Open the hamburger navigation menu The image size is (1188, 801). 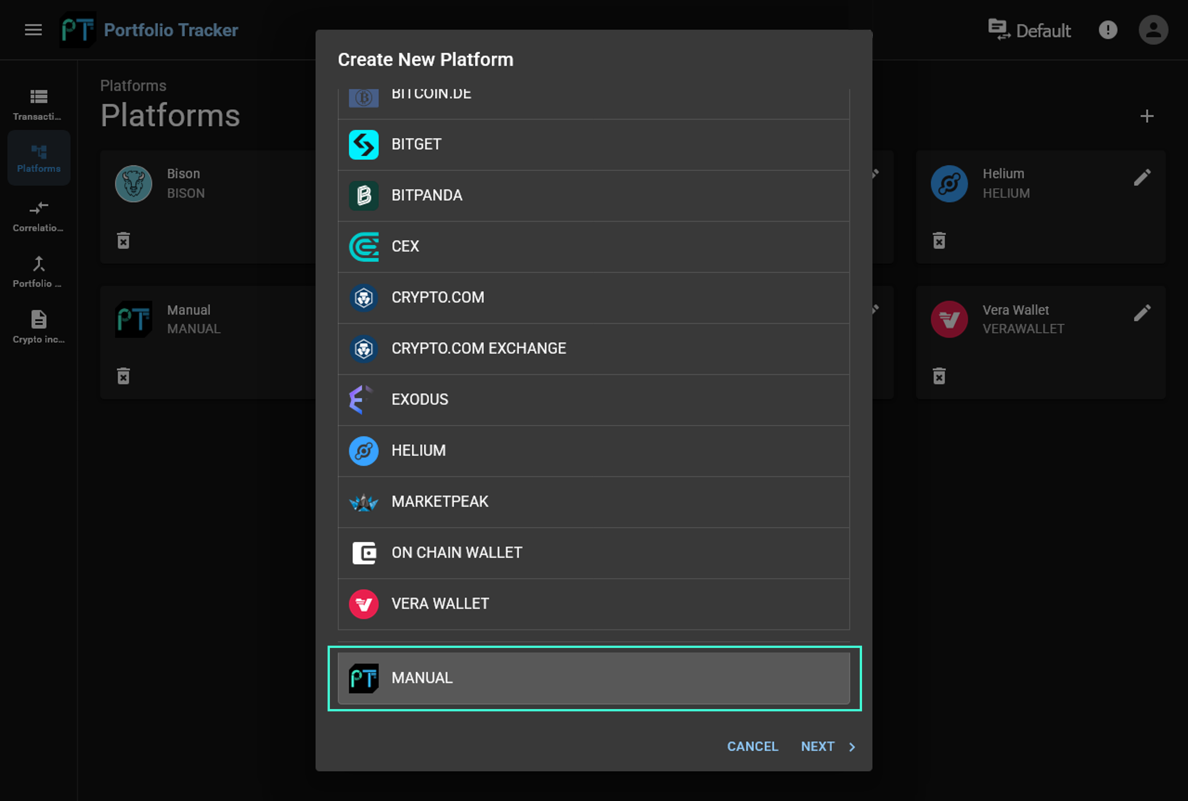[x=33, y=30]
